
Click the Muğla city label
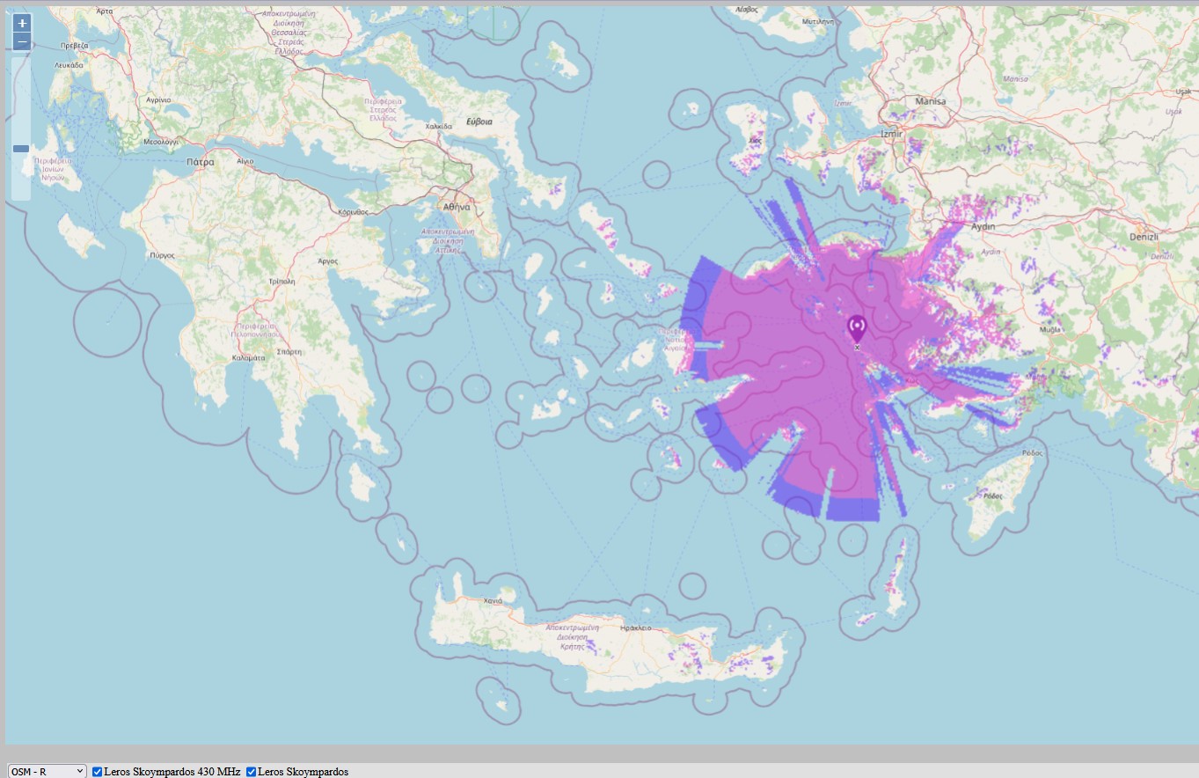coord(1049,329)
